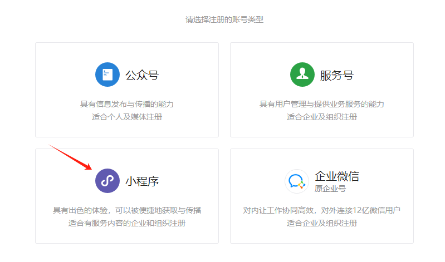Click the 原企业号 subtitle text

point(330,189)
